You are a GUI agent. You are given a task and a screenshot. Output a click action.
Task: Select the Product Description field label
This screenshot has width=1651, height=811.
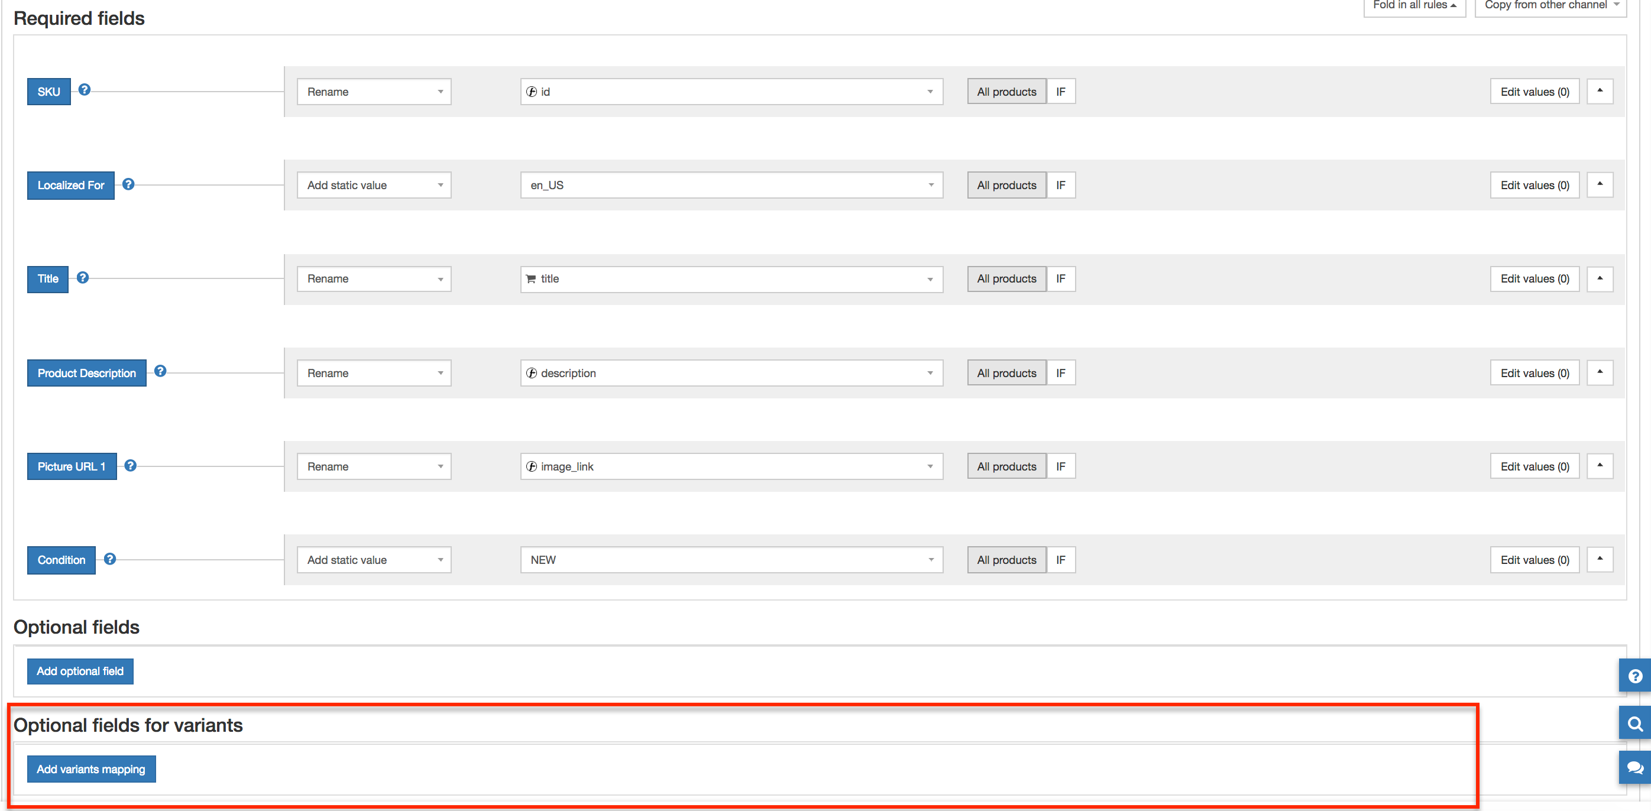86,373
